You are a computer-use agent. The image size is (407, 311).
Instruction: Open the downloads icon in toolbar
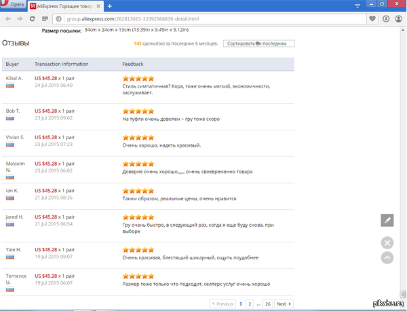[x=386, y=19]
